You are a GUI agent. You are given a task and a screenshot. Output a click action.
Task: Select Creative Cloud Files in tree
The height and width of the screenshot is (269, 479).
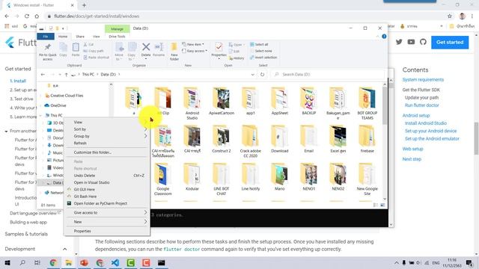pyautogui.click(x=67, y=96)
